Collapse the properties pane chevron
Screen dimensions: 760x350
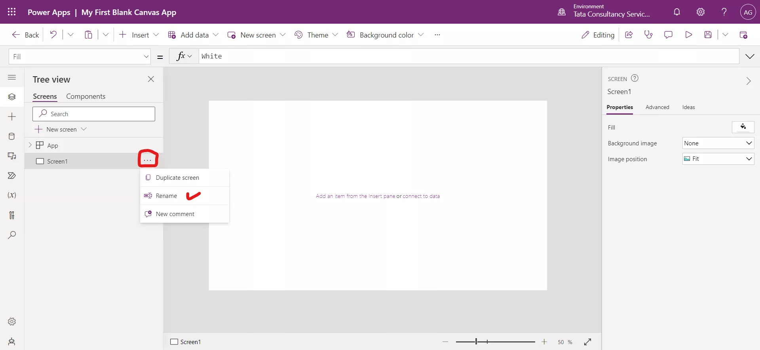tap(748, 81)
